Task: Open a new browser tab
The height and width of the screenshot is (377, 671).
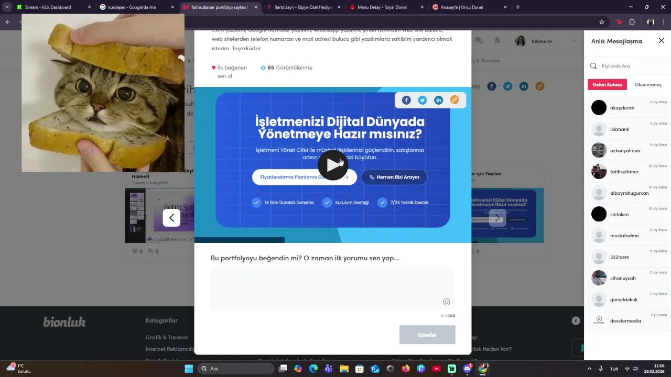Action: 518,7
